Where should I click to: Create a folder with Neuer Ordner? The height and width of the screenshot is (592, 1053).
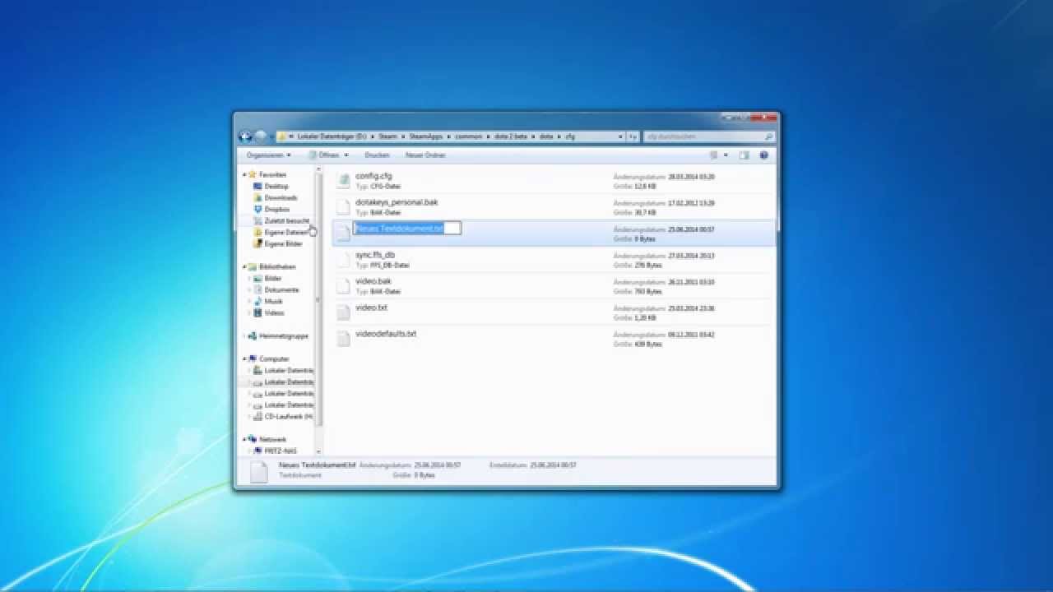point(425,155)
